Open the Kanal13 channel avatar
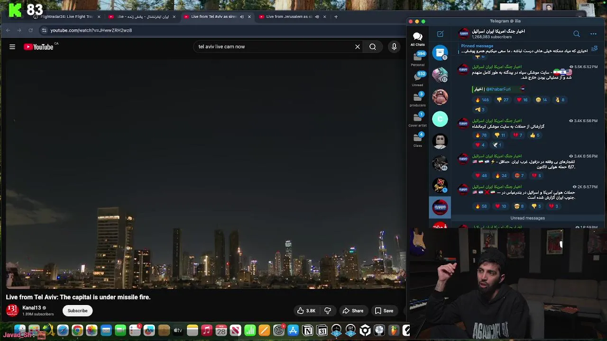 [x=12, y=310]
